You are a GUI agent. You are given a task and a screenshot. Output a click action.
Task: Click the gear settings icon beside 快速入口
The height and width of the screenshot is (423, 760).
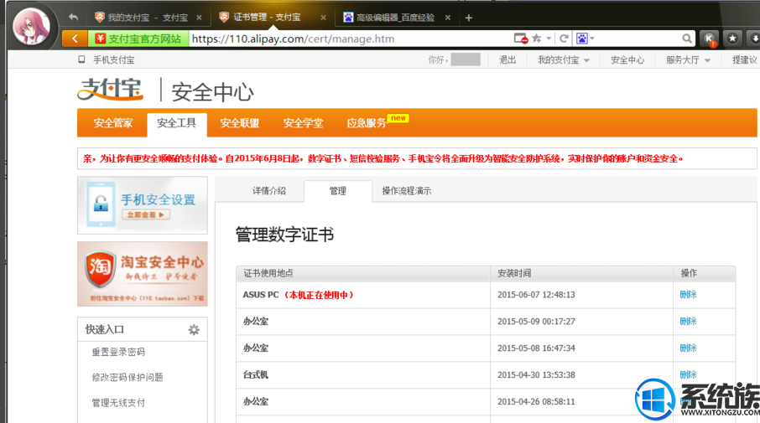tap(194, 330)
